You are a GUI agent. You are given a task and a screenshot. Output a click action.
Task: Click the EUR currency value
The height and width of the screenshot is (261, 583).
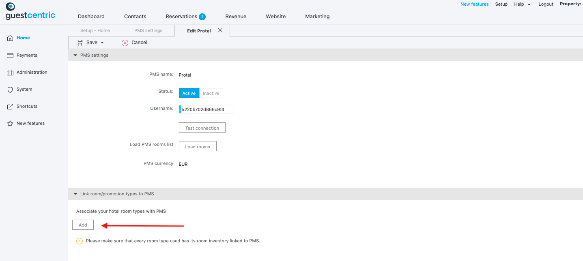pos(183,164)
